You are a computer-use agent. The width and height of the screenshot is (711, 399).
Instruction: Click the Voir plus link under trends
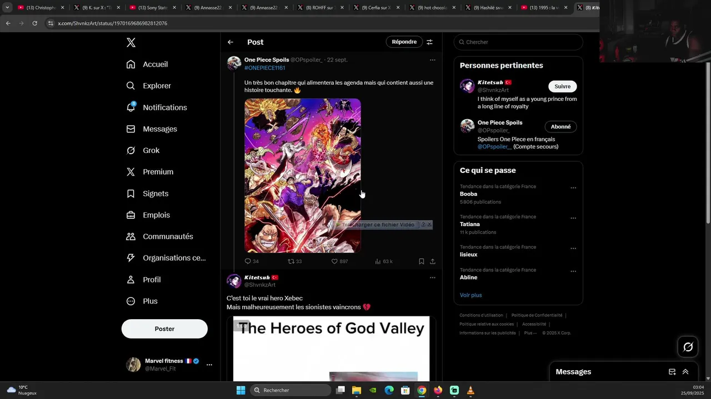pos(470,295)
